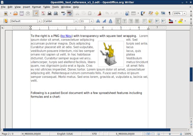The image size is (193, 136).
Task: Expand the Calibri font name dropdown
Action: 76,21
